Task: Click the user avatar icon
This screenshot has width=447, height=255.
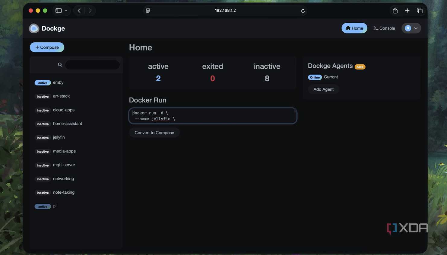Action: [408, 28]
